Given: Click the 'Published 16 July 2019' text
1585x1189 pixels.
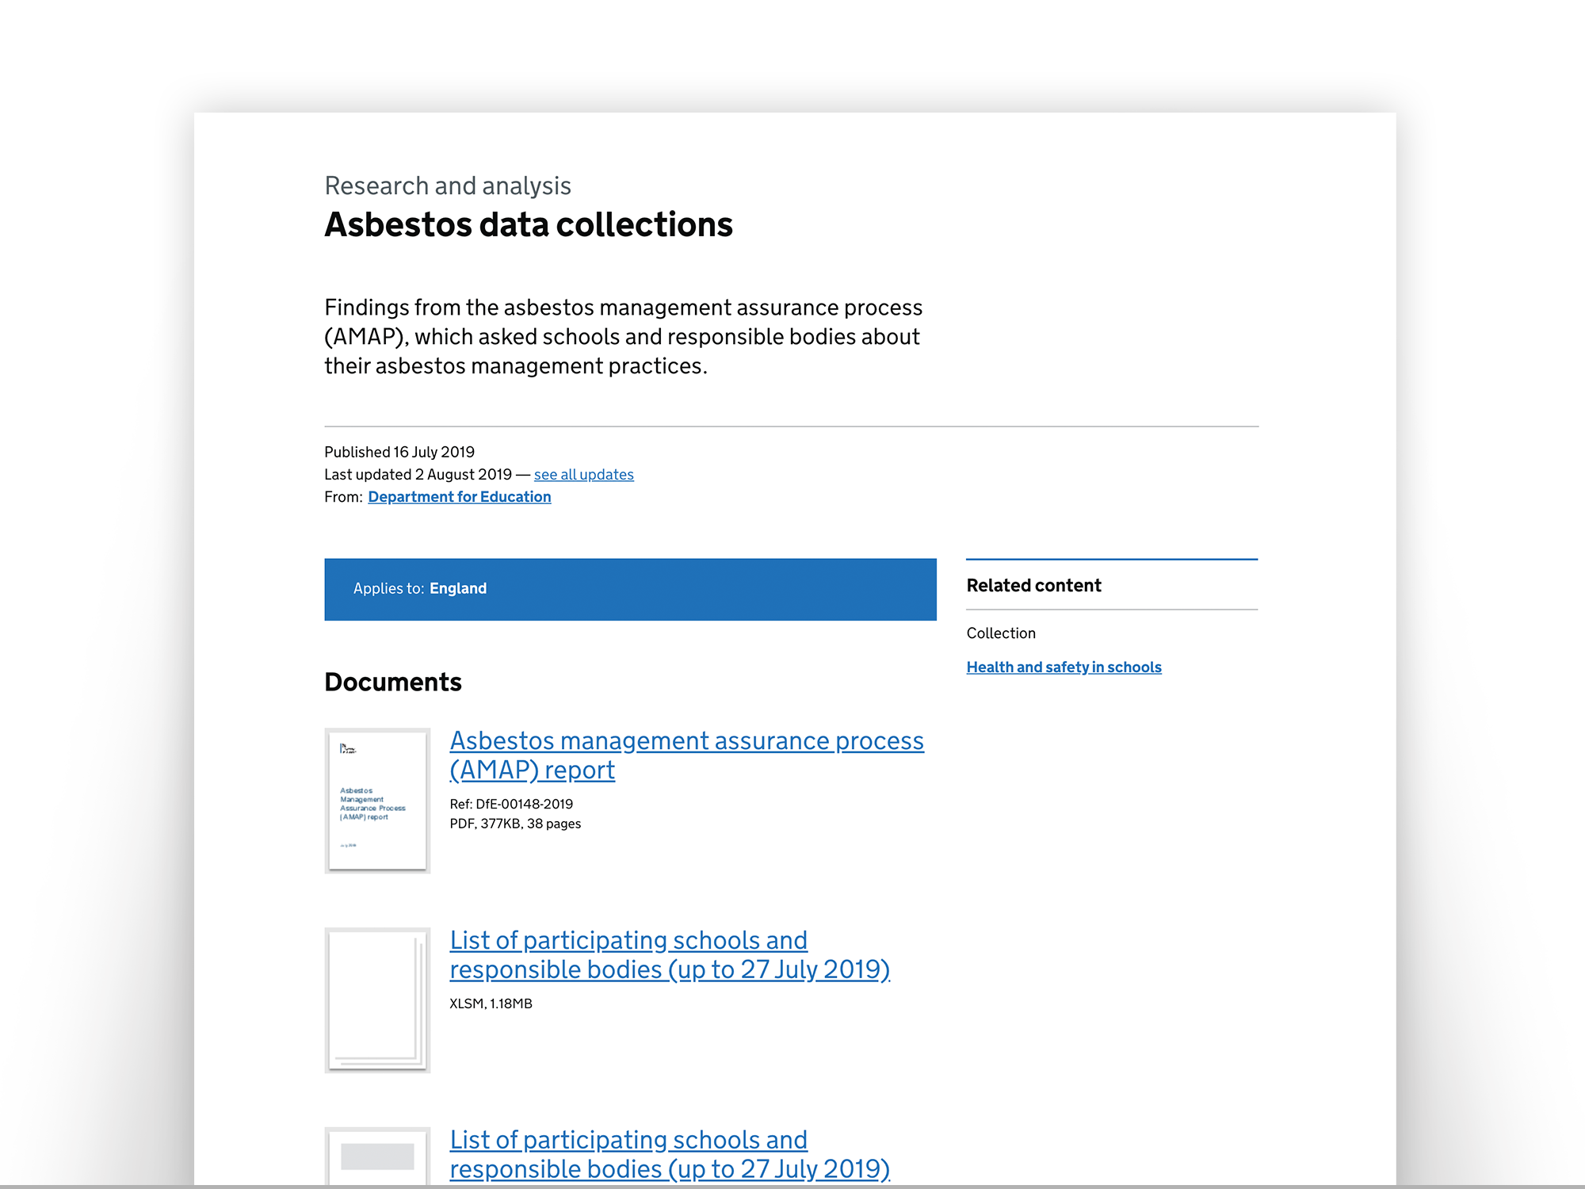Looking at the screenshot, I should coord(399,452).
